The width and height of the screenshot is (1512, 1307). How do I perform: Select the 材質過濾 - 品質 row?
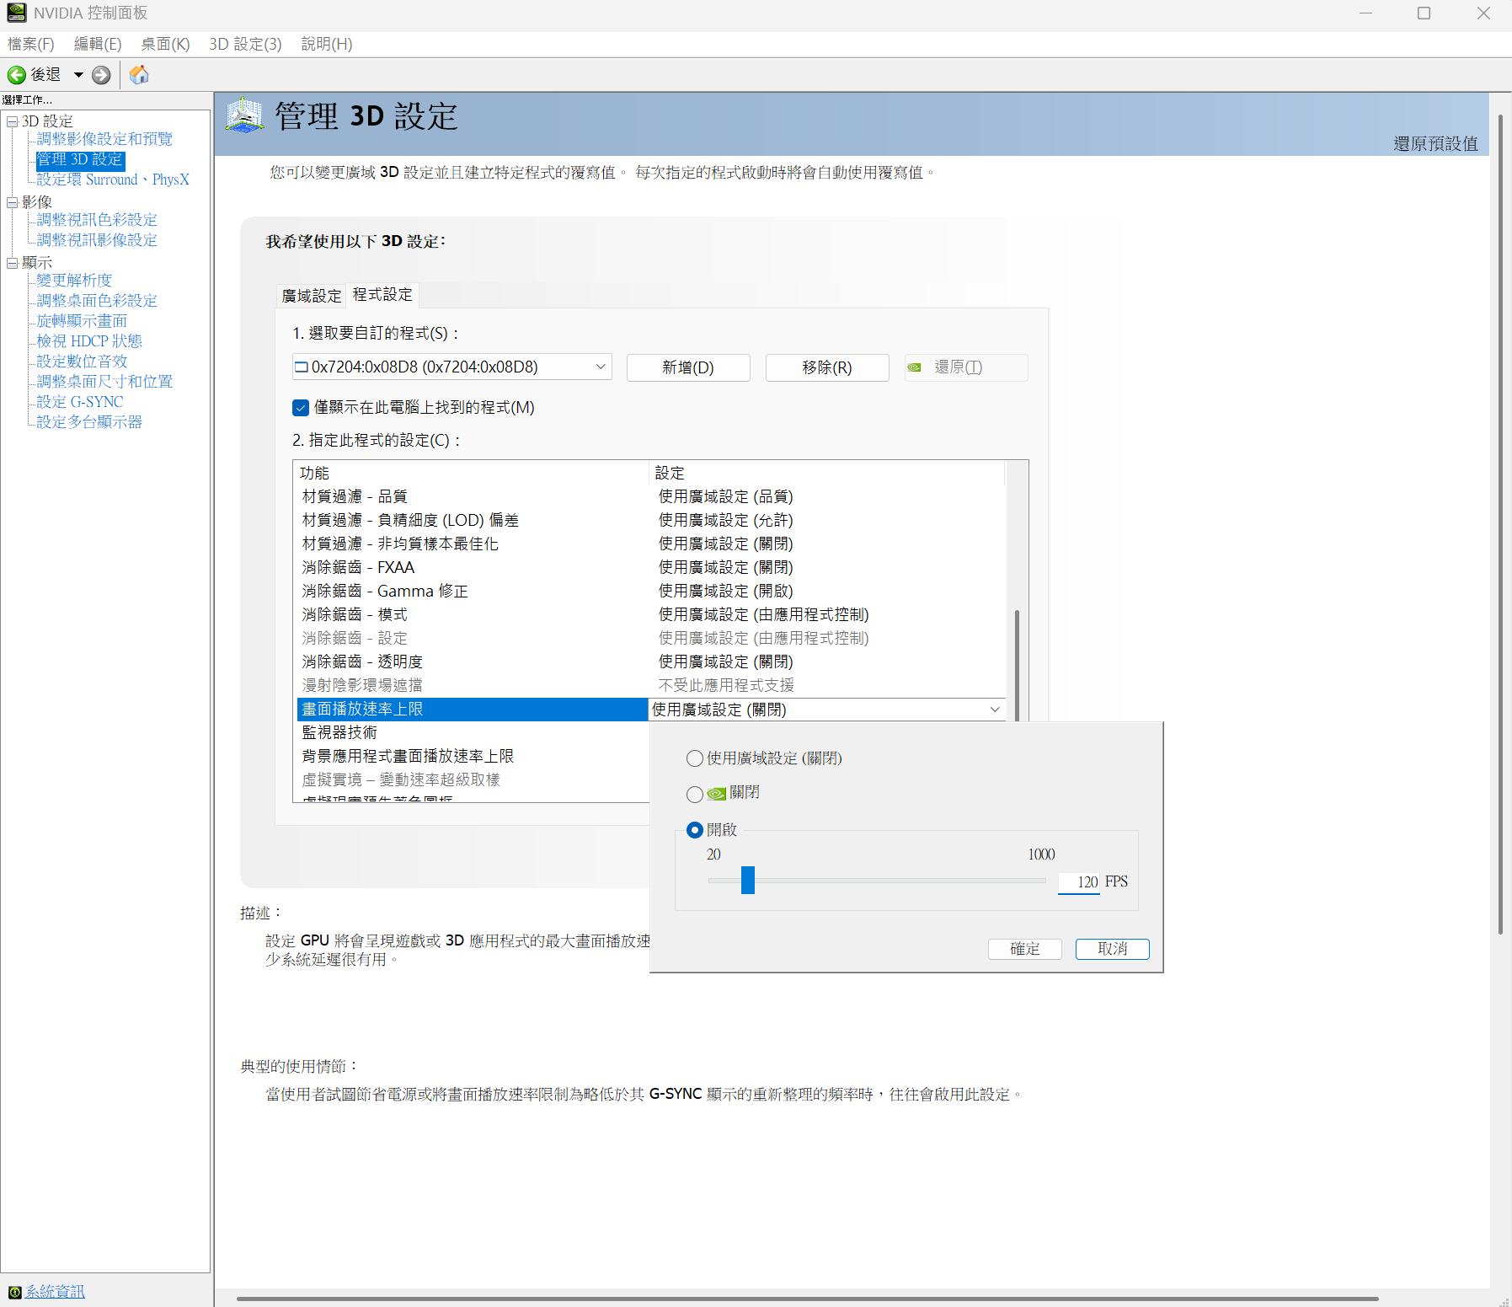[x=652, y=496]
